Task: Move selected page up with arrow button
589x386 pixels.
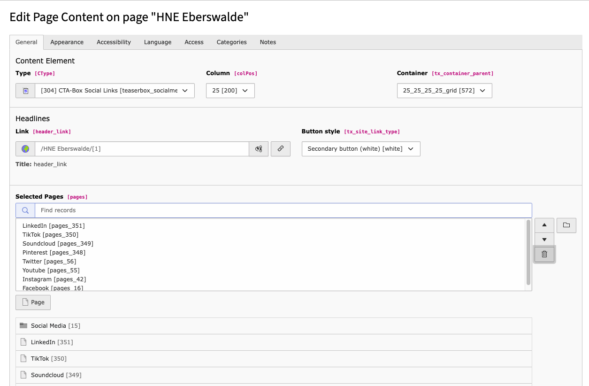Action: (x=544, y=225)
